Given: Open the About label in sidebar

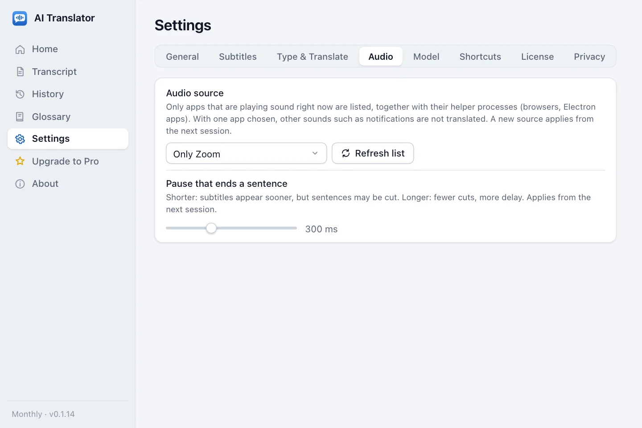Looking at the screenshot, I should click(x=45, y=184).
